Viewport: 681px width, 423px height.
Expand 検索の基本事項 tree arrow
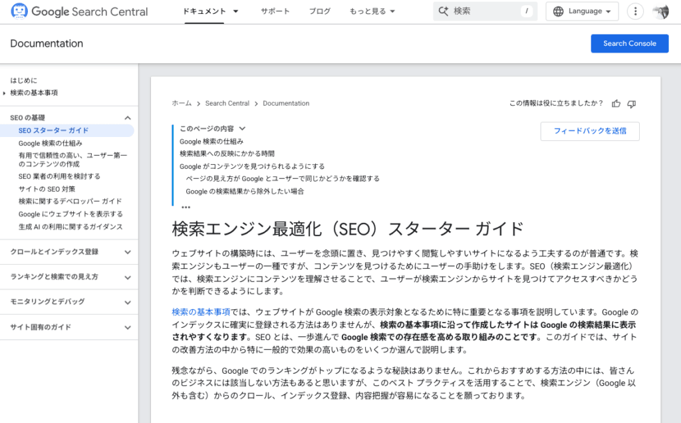click(x=5, y=93)
